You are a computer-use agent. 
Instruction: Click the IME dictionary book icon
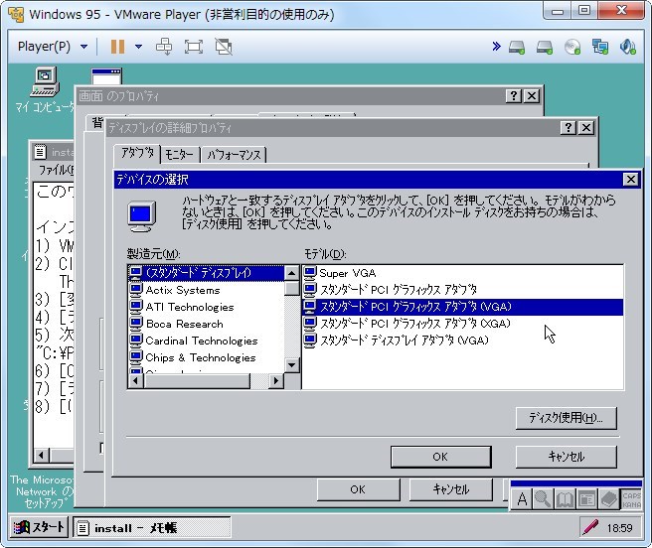point(565,498)
